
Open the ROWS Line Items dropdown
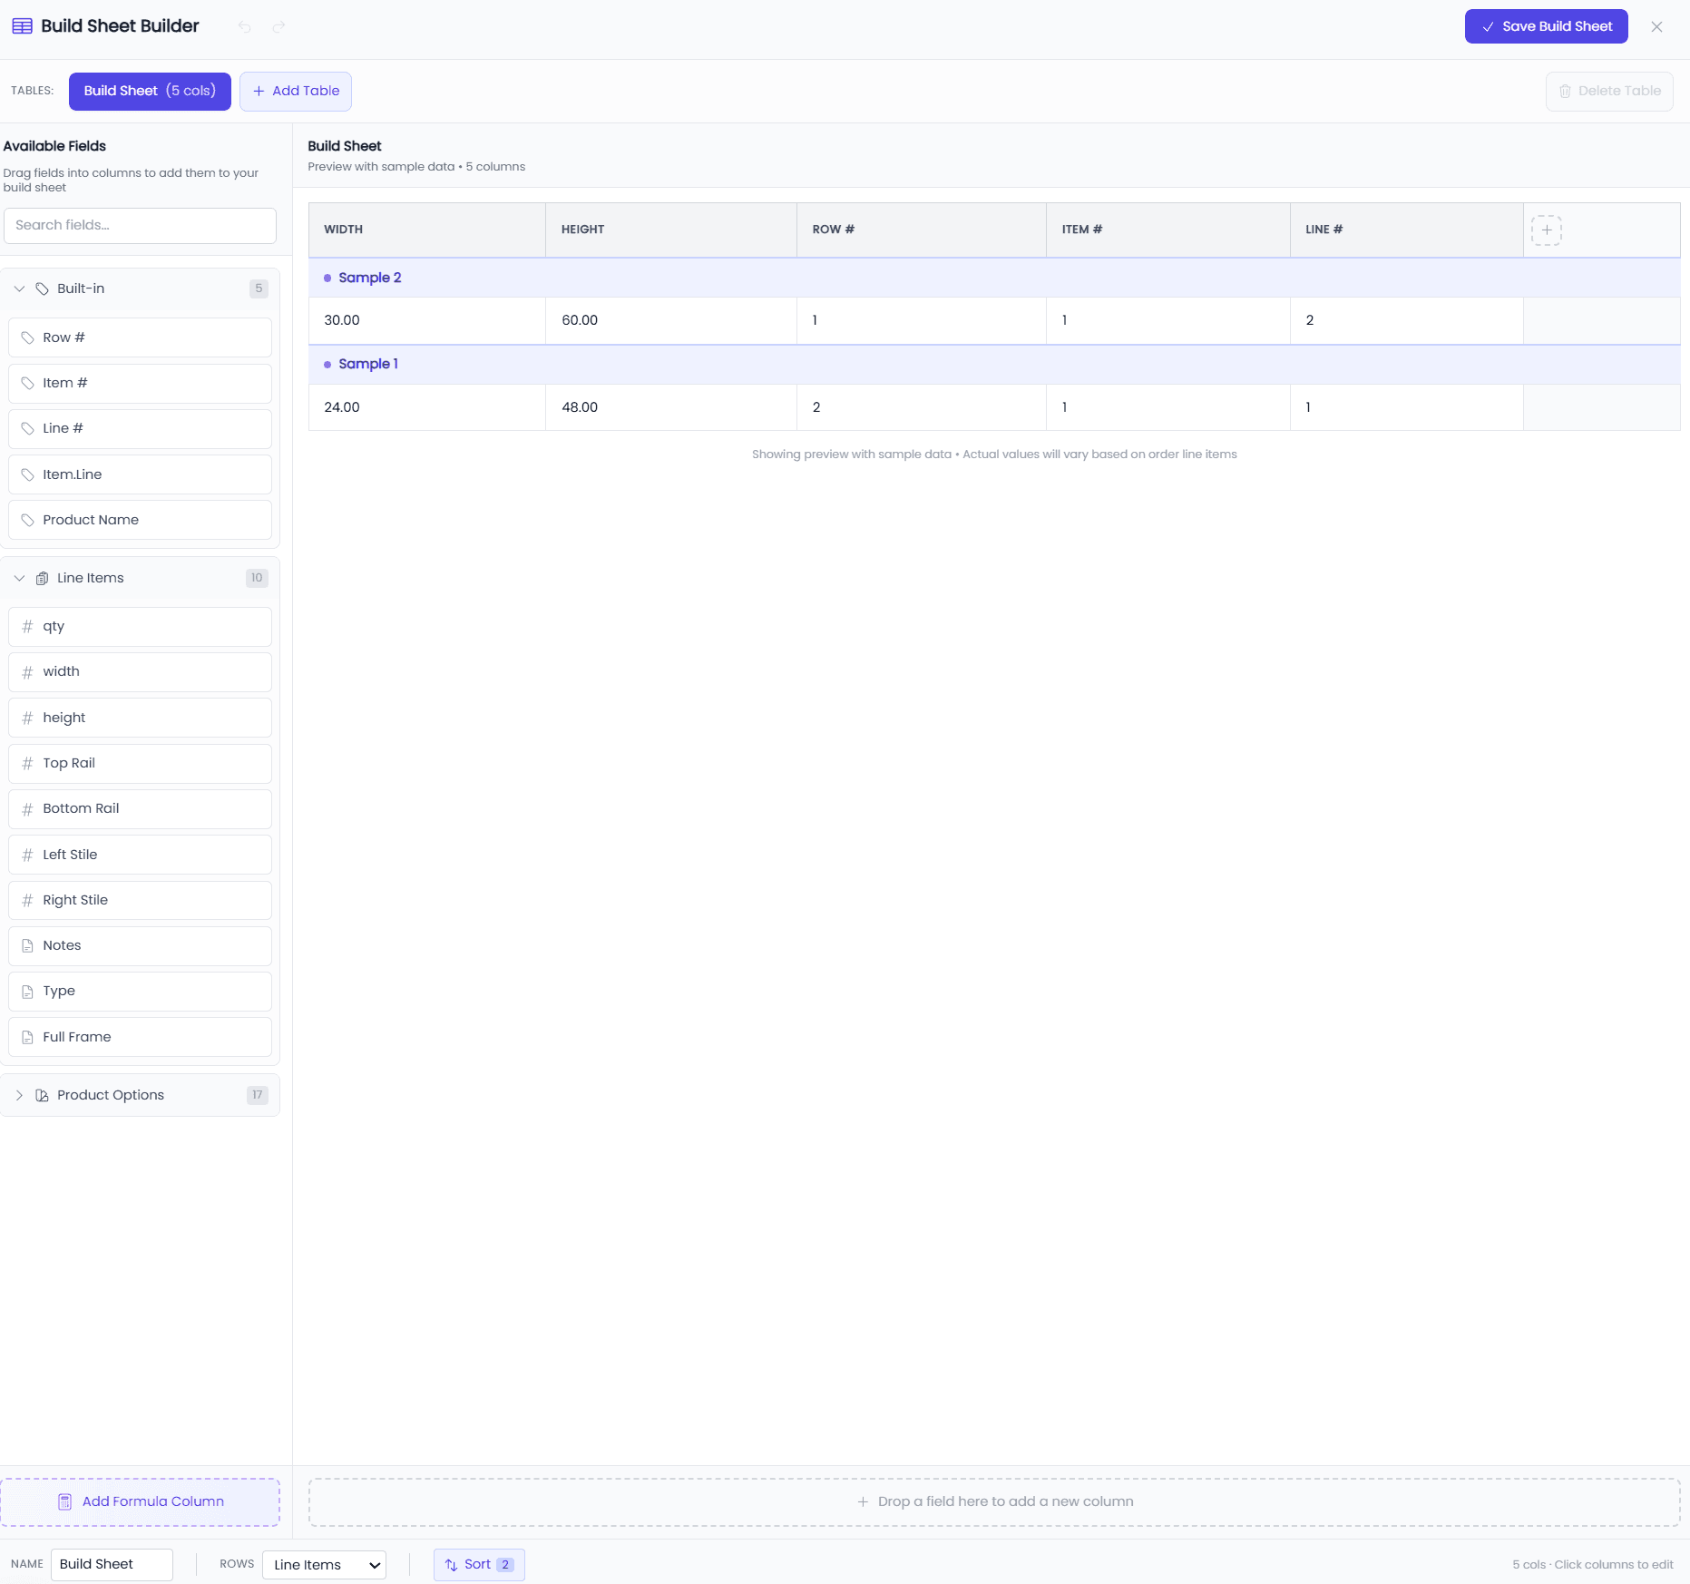323,1564
